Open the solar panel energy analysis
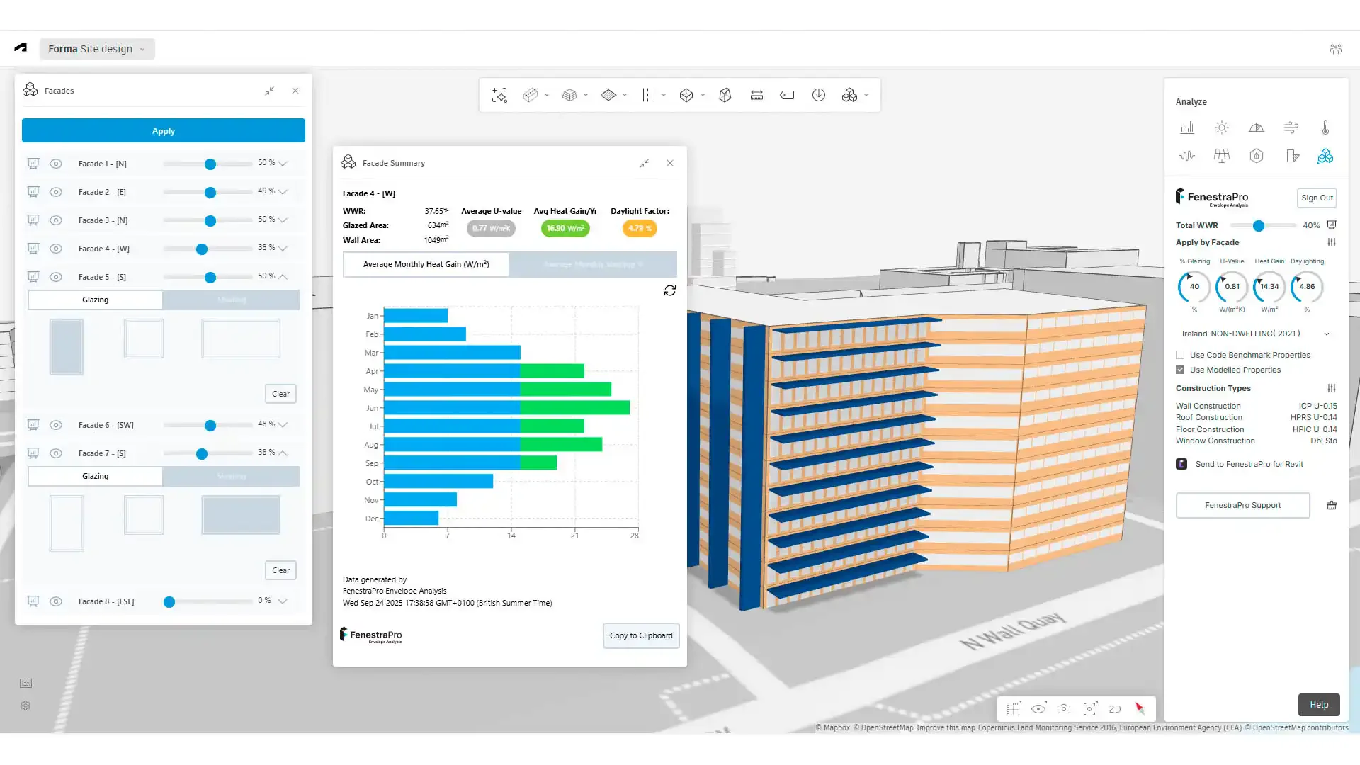The image size is (1360, 765). pos(1222,156)
